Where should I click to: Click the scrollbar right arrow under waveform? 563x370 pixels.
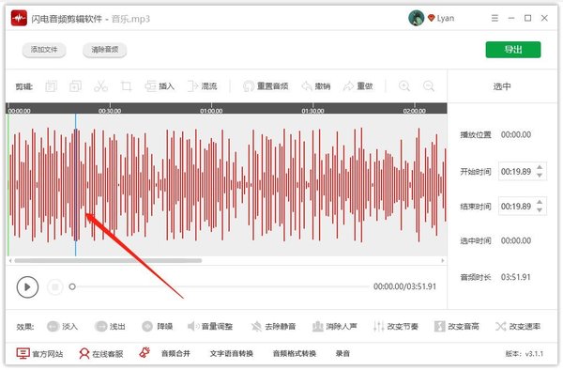click(443, 260)
